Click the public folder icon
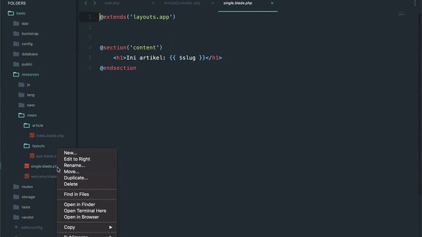 pyautogui.click(x=16, y=65)
